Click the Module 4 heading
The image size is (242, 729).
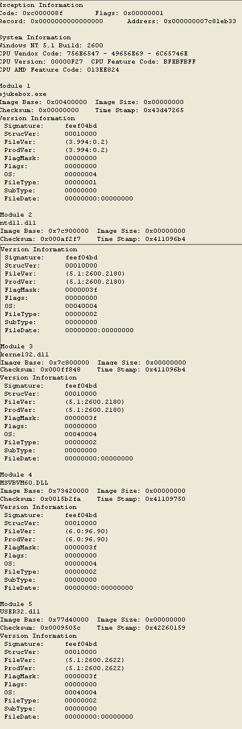[16, 475]
